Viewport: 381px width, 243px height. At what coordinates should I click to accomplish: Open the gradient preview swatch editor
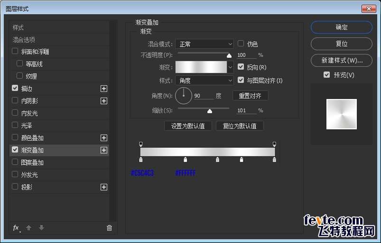(201, 67)
